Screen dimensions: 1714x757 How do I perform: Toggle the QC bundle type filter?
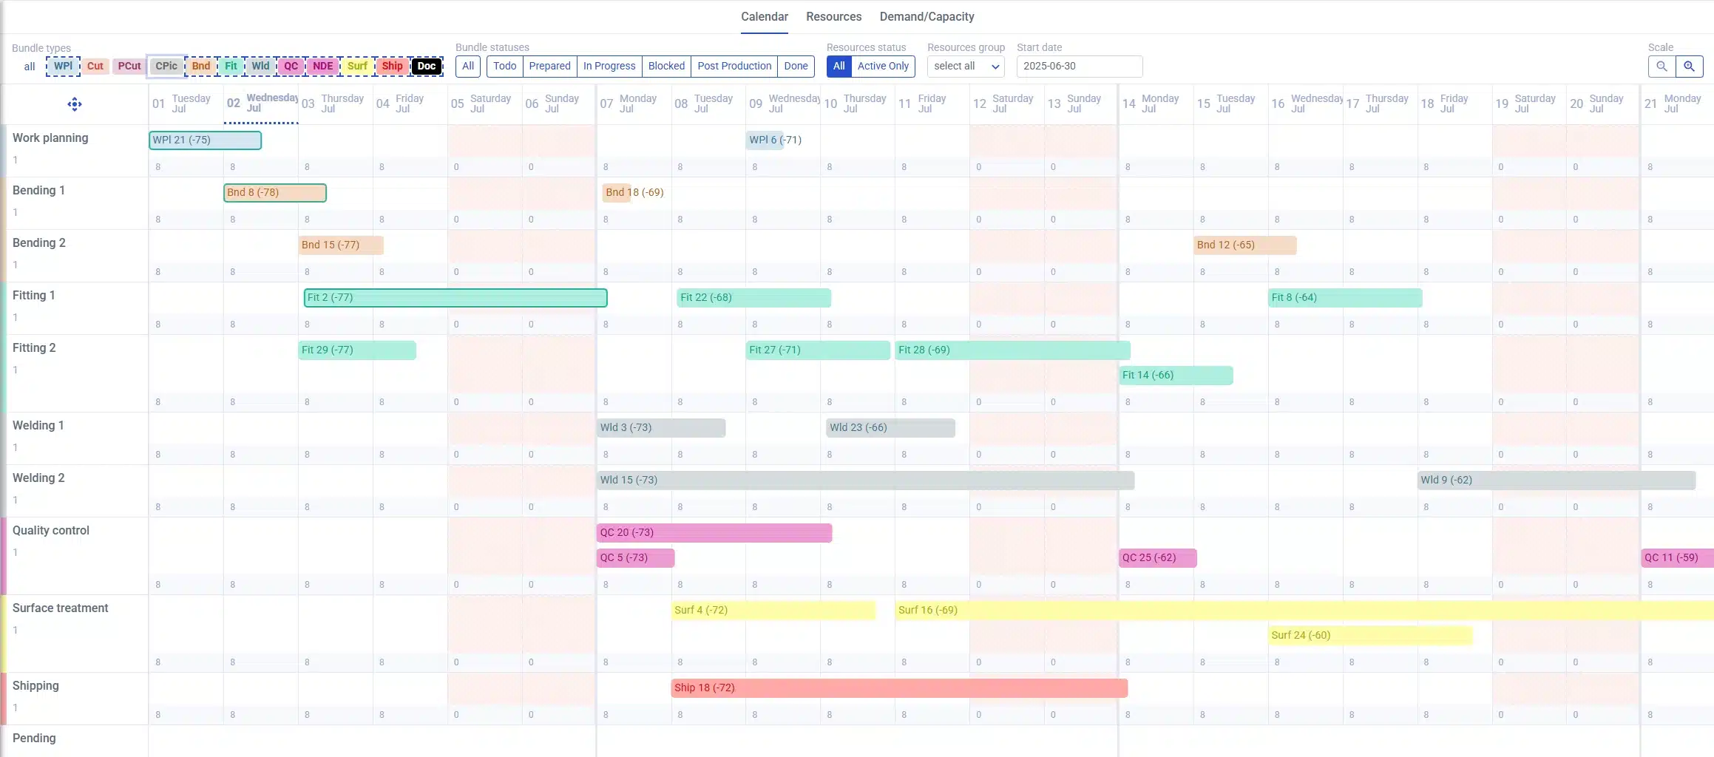[x=291, y=66]
